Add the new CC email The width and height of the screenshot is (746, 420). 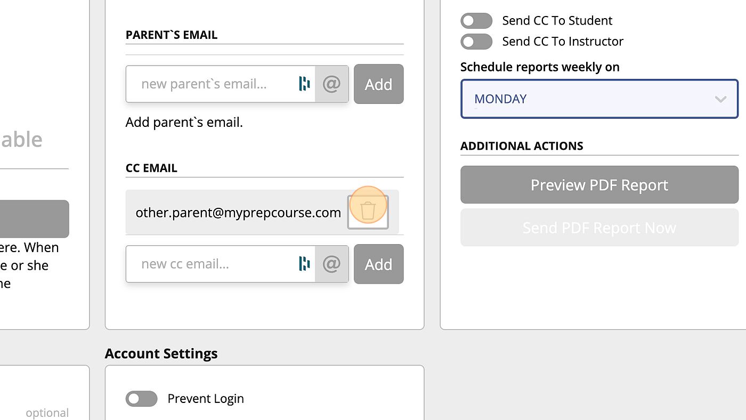pos(378,264)
